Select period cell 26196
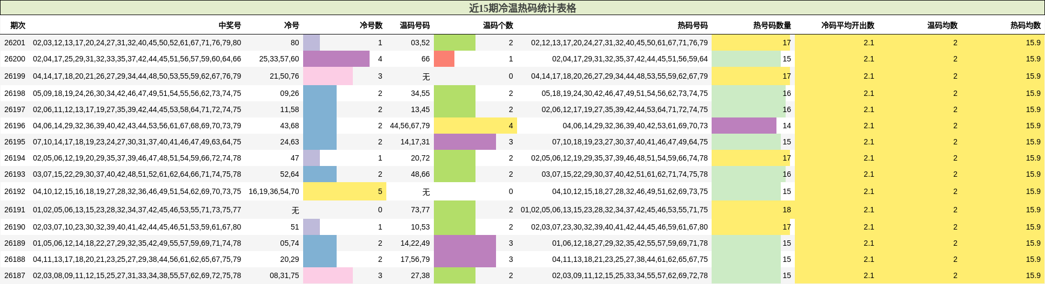Viewport: 1045px width, 284px height. coord(15,126)
